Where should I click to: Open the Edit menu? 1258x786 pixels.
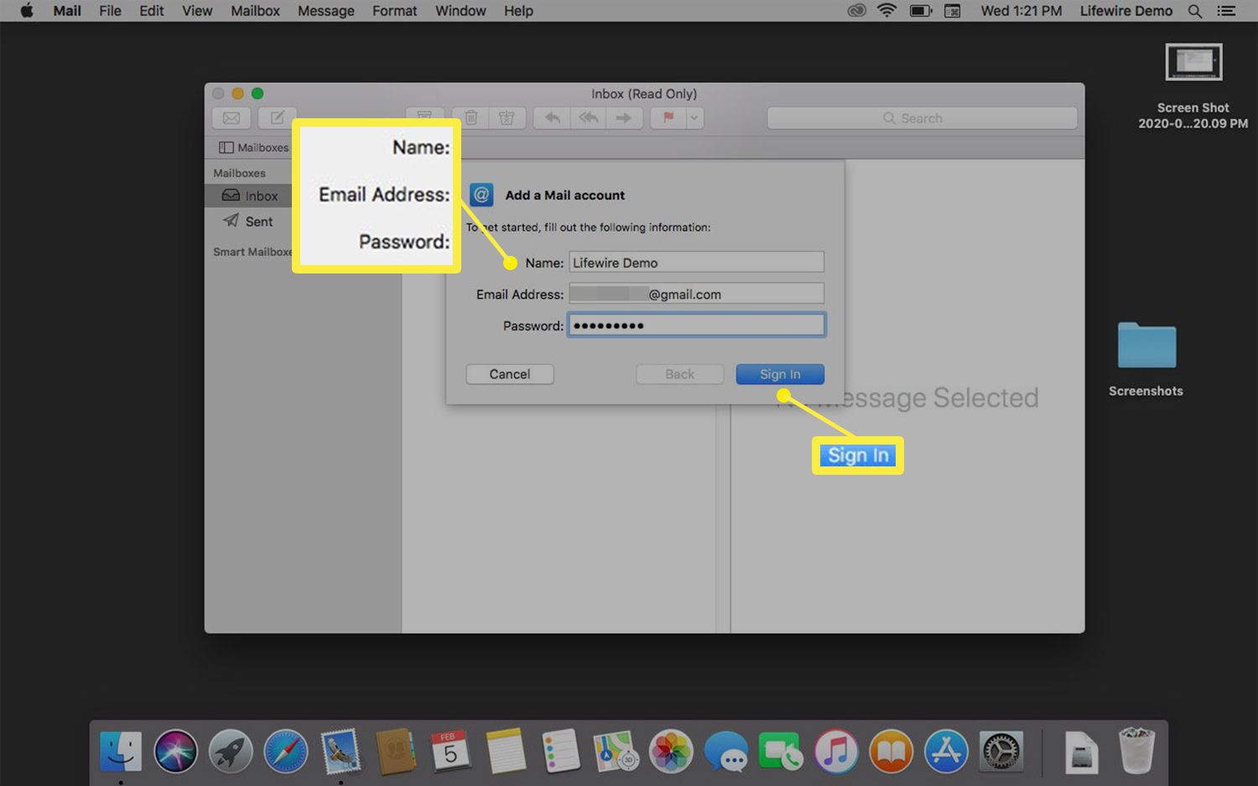152,11
